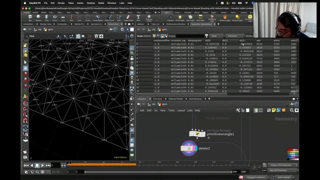Open viewport help question mark icon

[x=132, y=36]
